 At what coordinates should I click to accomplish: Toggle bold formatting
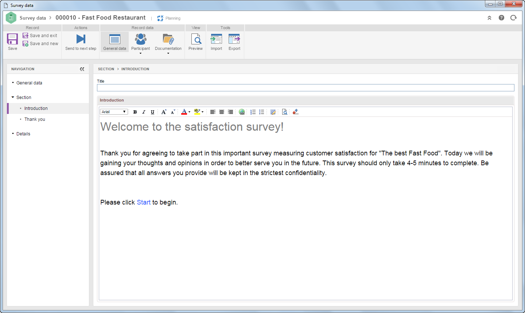[135, 112]
